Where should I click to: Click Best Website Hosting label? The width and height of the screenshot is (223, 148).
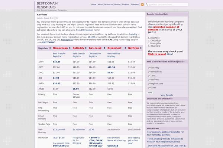point(114,55)
